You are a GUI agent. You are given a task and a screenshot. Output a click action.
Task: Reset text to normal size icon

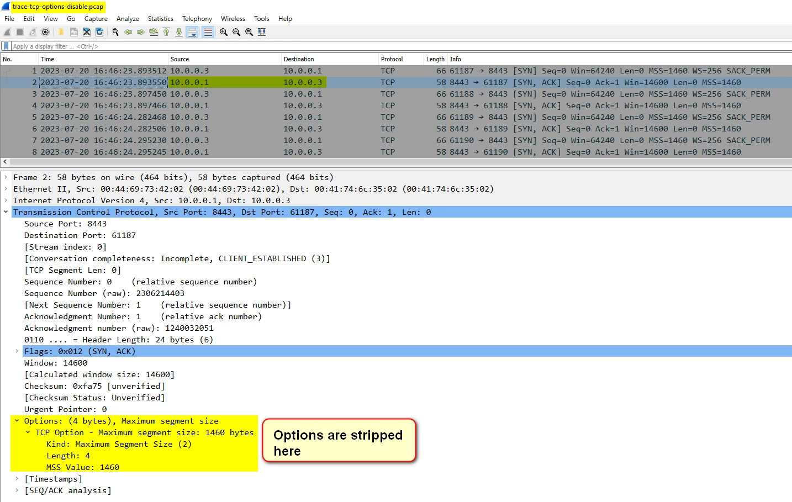249,32
